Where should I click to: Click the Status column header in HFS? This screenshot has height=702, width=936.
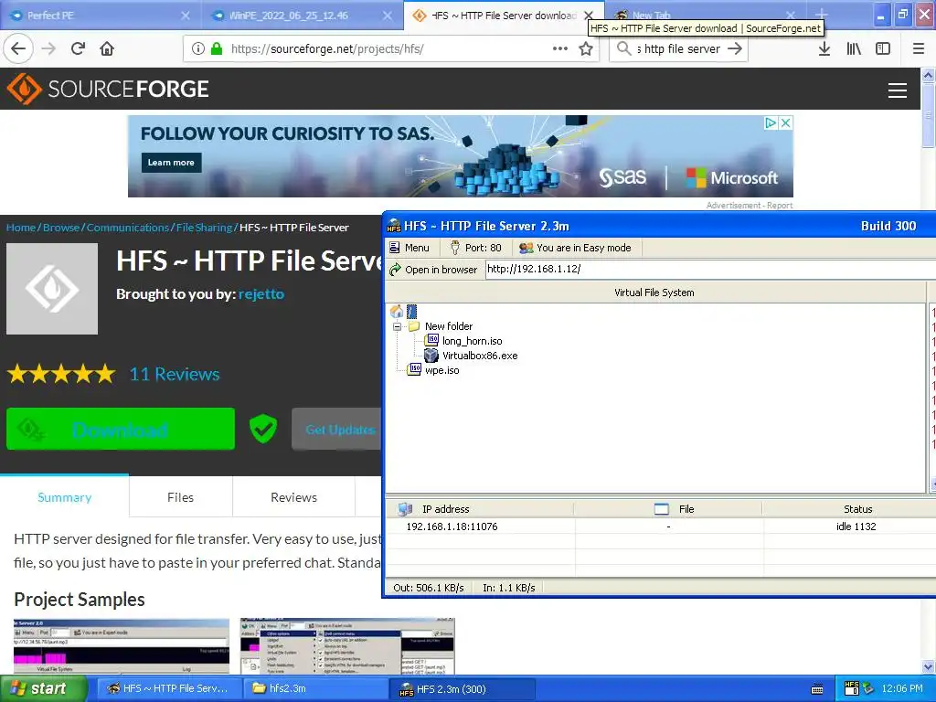tap(849, 509)
